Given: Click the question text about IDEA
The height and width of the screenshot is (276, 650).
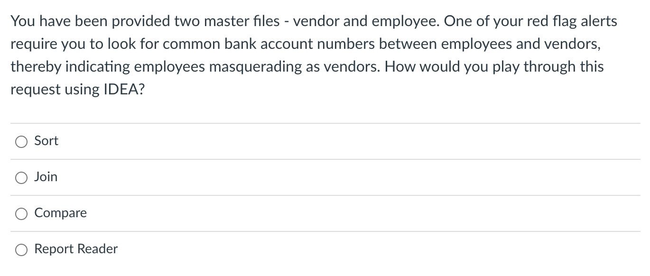Looking at the screenshot, I should [x=313, y=55].
